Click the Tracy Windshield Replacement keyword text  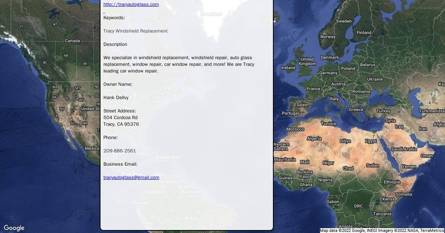pos(135,31)
